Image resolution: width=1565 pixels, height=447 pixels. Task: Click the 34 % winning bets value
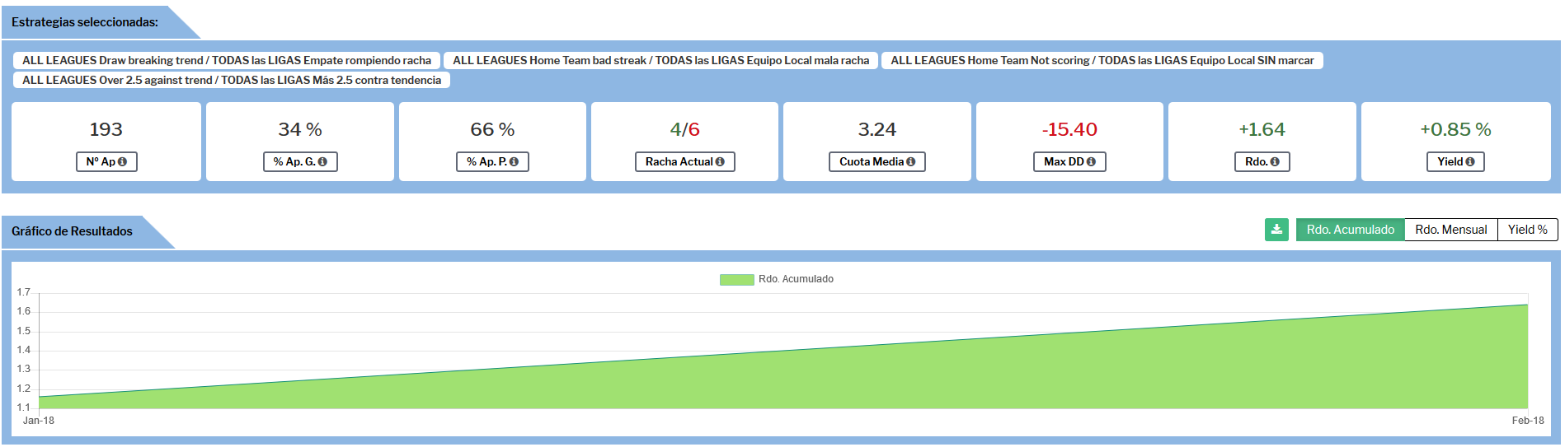click(300, 129)
